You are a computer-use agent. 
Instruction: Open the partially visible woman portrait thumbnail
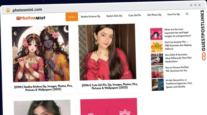(x=42, y=108)
